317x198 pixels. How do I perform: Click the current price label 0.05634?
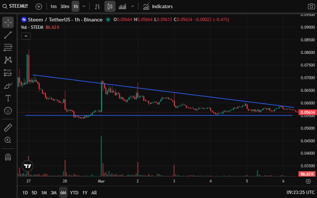coord(308,112)
